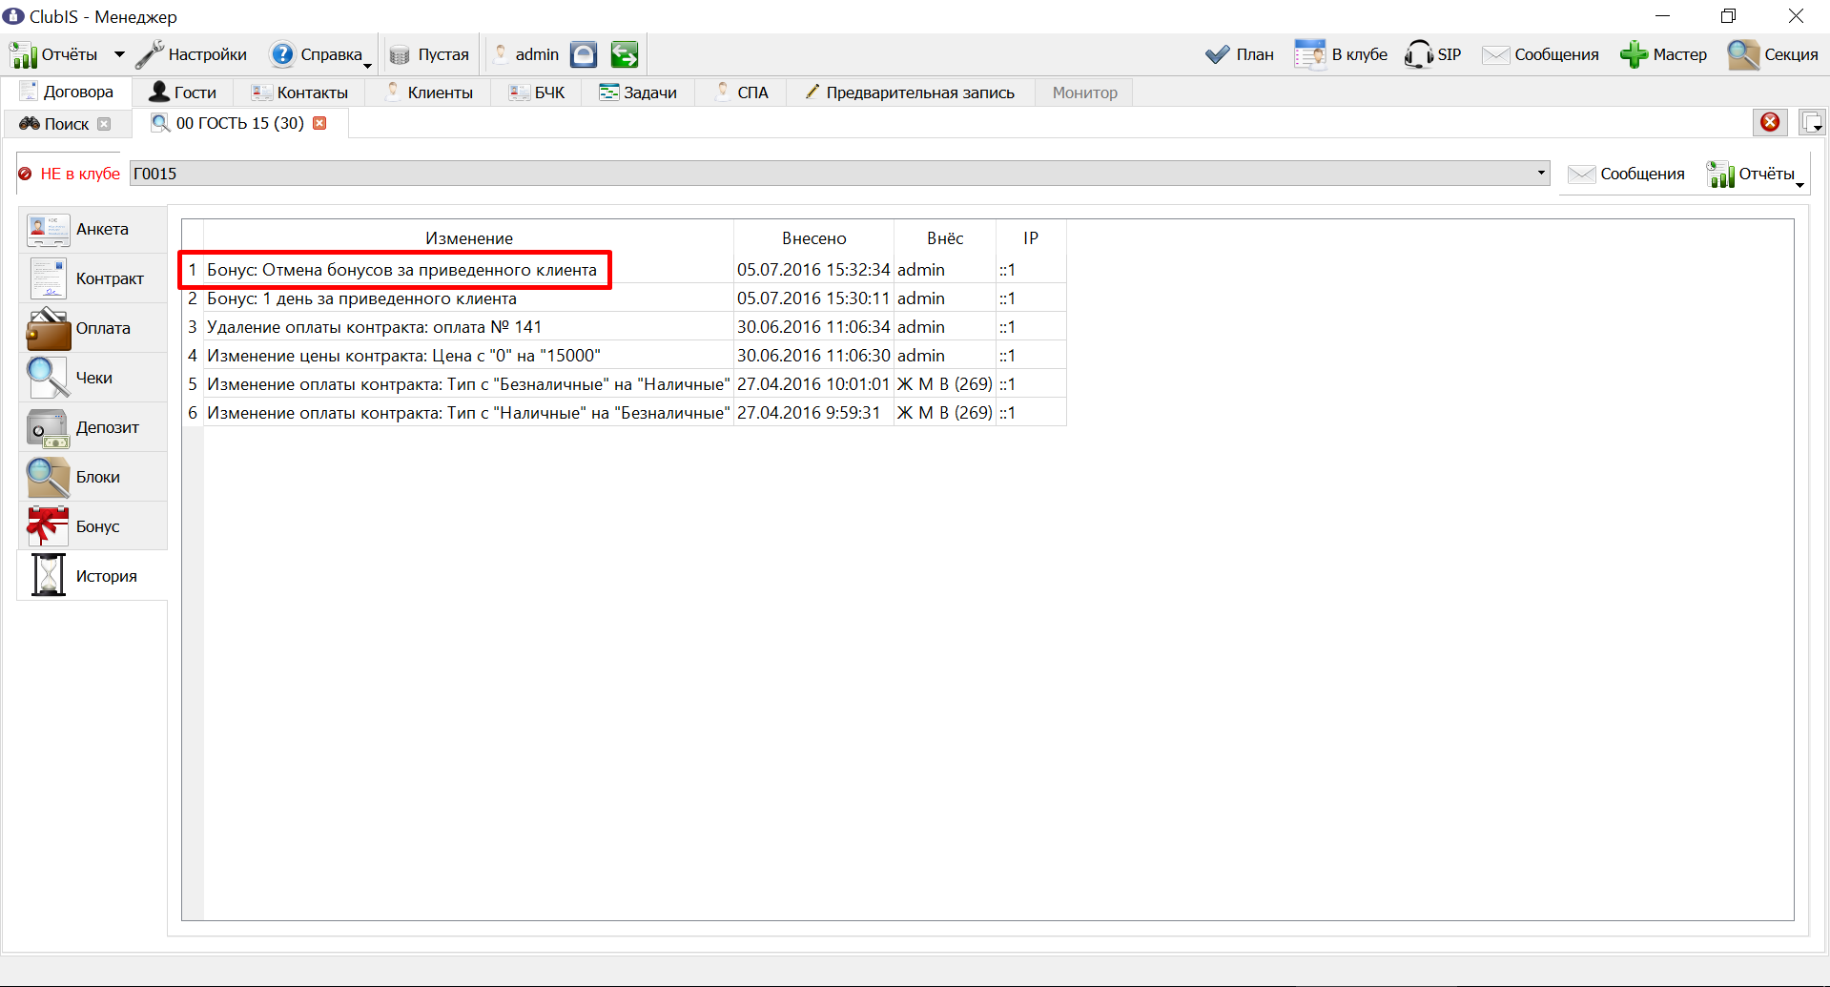The image size is (1830, 987).
Task: Open the tab list dropdown icon
Action: click(1812, 122)
